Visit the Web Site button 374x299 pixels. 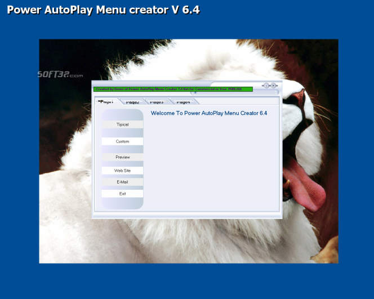[x=122, y=171]
